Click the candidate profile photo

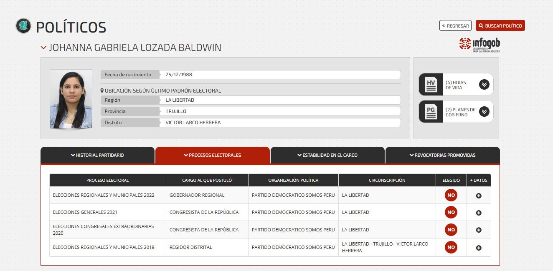pos(71,99)
